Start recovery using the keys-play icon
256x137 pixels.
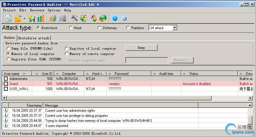(53, 18)
